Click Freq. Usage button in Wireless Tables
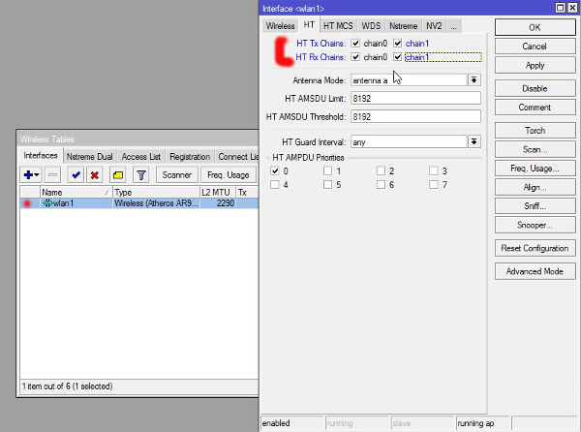 click(228, 174)
